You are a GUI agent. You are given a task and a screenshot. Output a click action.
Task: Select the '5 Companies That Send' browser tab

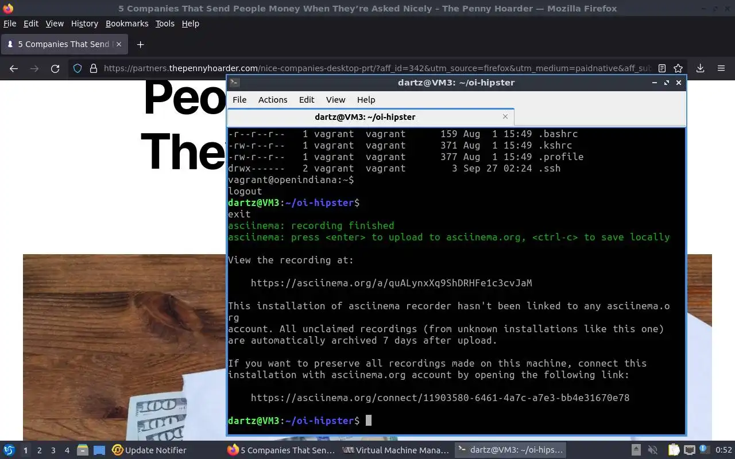64,44
